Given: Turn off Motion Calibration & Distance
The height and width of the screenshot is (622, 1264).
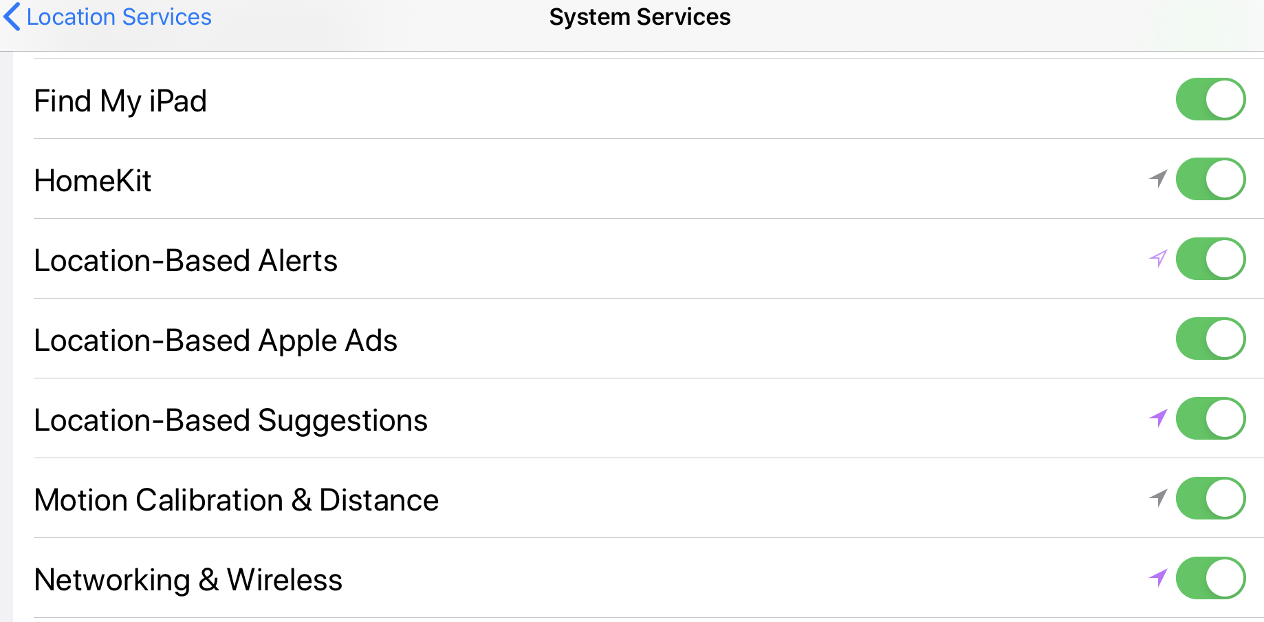Looking at the screenshot, I should pos(1210,499).
